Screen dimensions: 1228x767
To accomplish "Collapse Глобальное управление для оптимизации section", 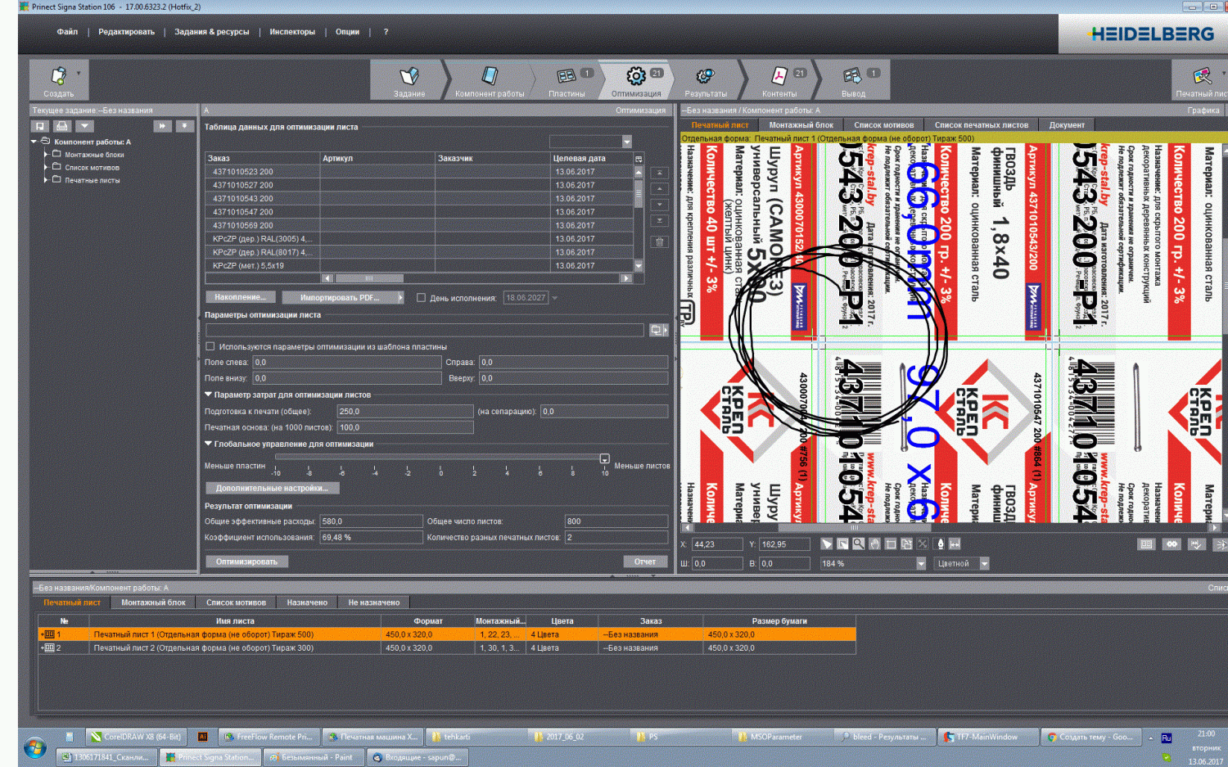I will tap(208, 444).
